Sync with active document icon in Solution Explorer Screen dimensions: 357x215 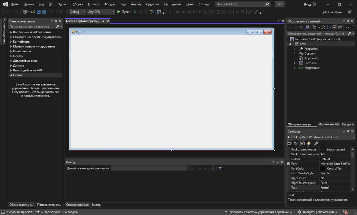[x=323, y=27]
